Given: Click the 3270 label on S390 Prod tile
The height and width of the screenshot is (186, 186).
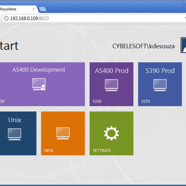Looking at the screenshot, I should (146, 101).
